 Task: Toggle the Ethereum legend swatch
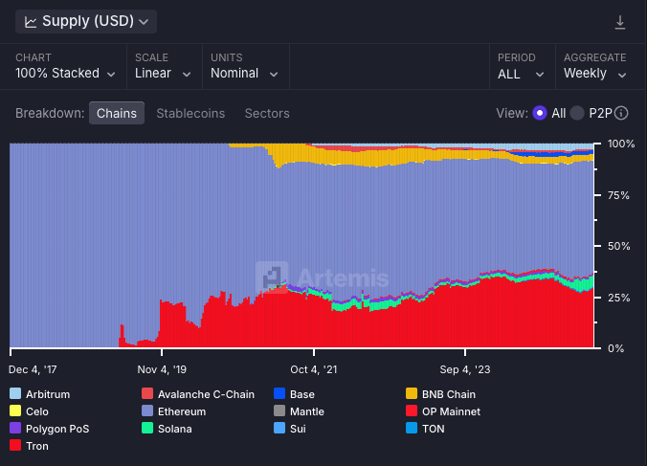click(x=147, y=411)
